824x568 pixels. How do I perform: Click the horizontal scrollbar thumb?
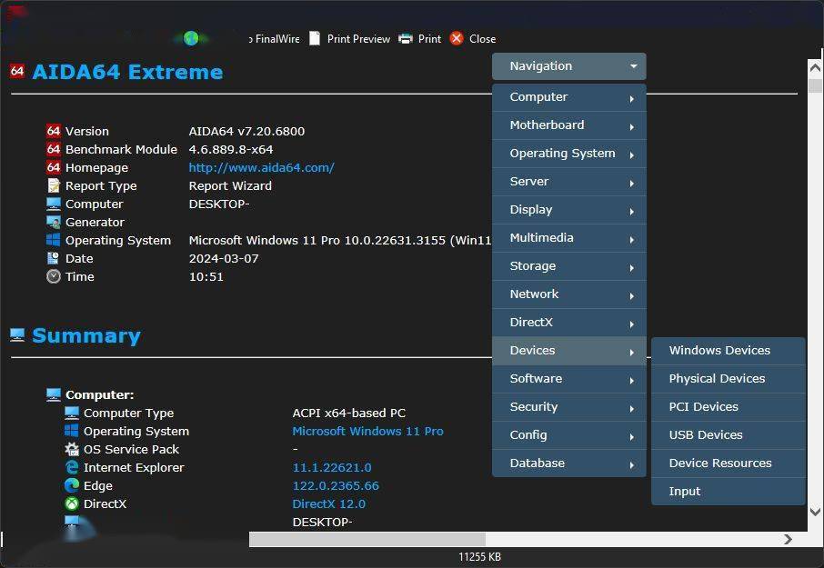pos(367,539)
